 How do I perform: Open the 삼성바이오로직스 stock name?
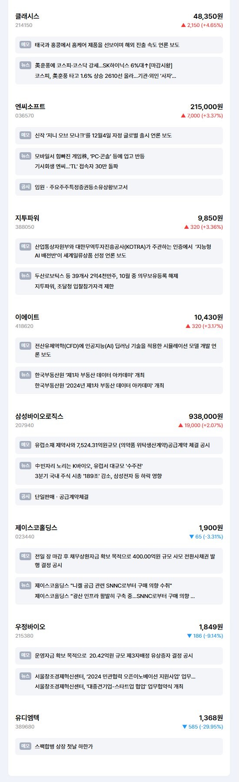[39, 416]
